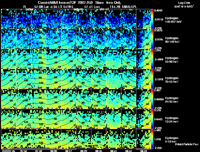Click the 'Hydrogen 55-90 keV' row label
Viewport: 200px width, 152px height.
point(172,60)
